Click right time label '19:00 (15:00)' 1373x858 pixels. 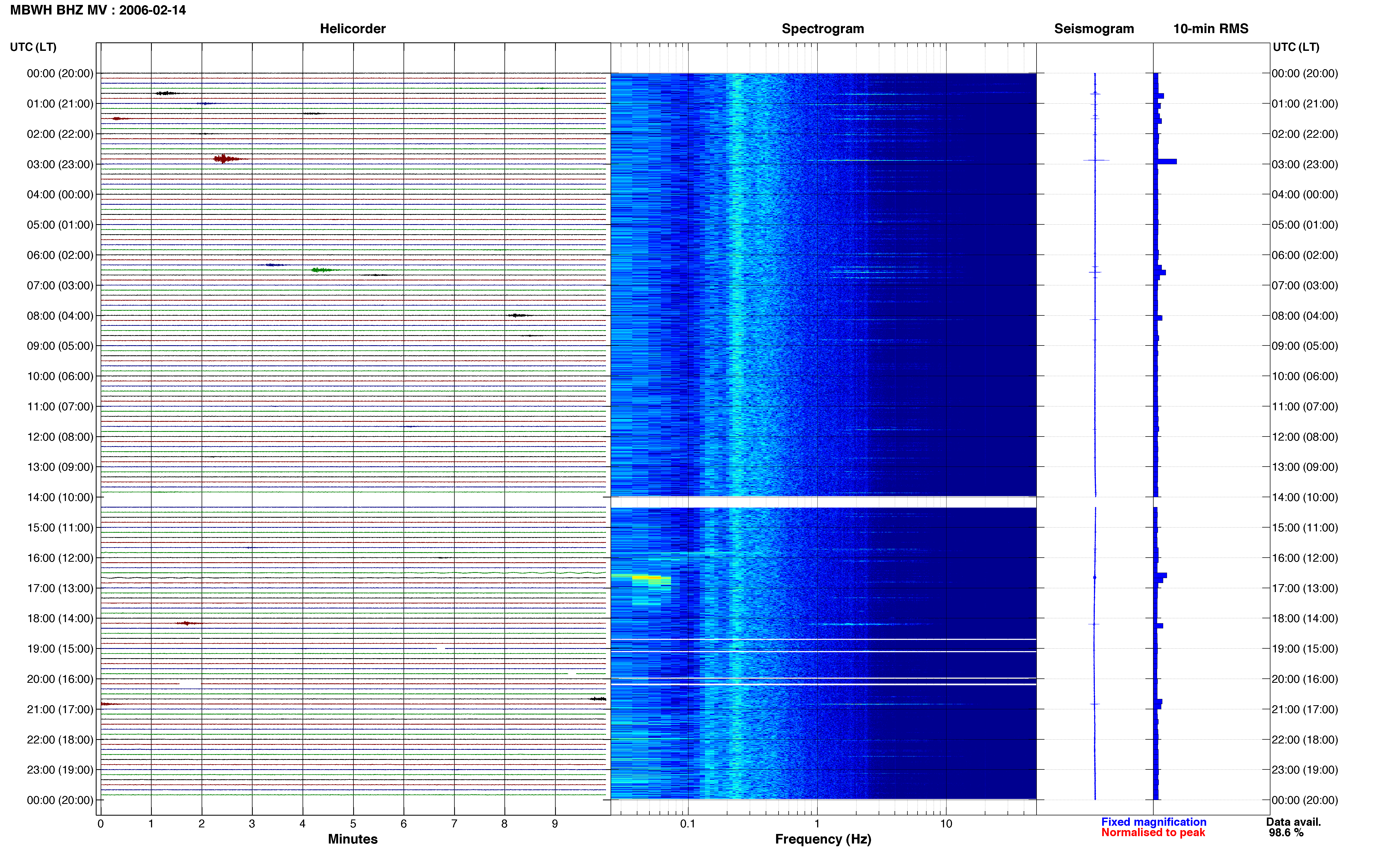[1305, 649]
